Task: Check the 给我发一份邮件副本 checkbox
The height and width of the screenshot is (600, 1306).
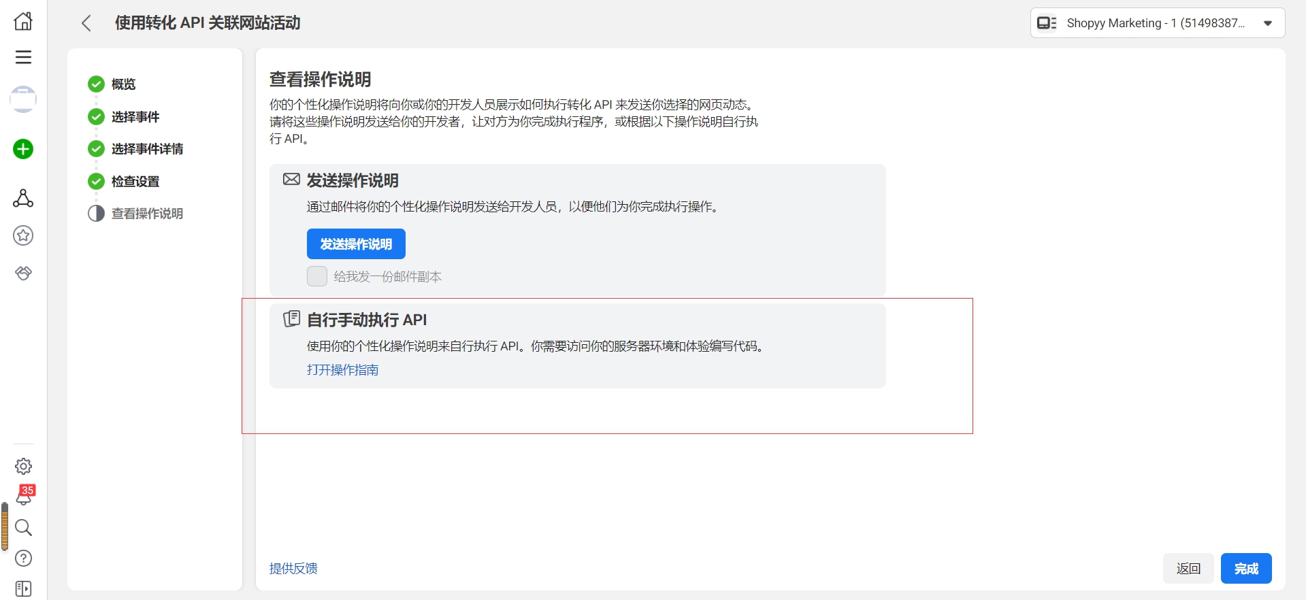Action: coord(317,276)
